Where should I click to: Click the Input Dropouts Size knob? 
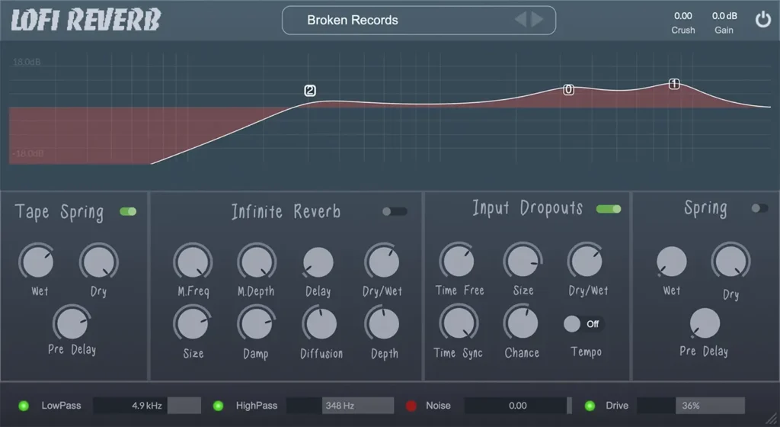[x=523, y=262]
